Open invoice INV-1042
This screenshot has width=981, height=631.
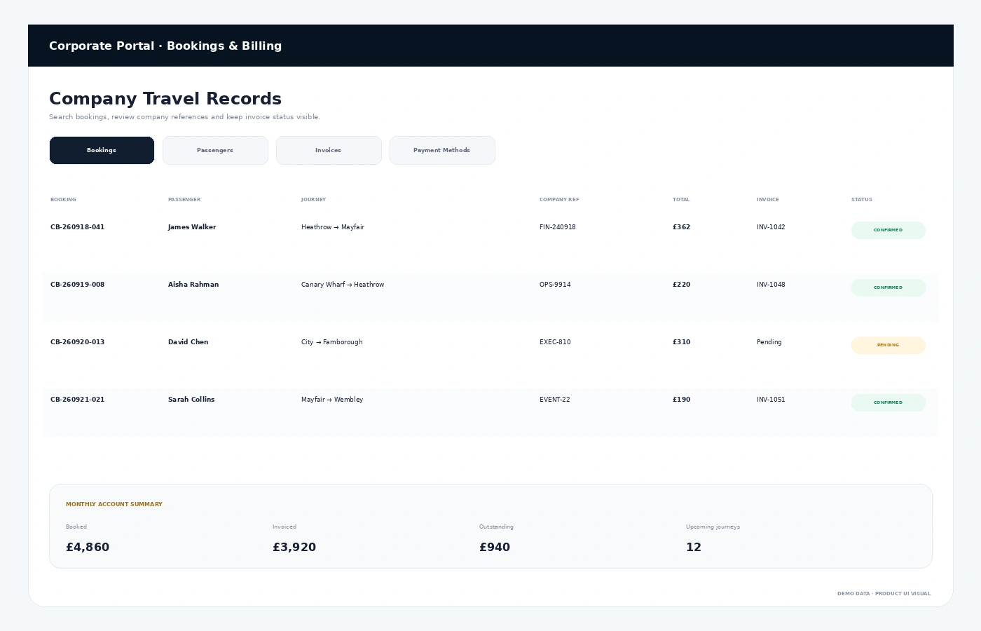771,227
